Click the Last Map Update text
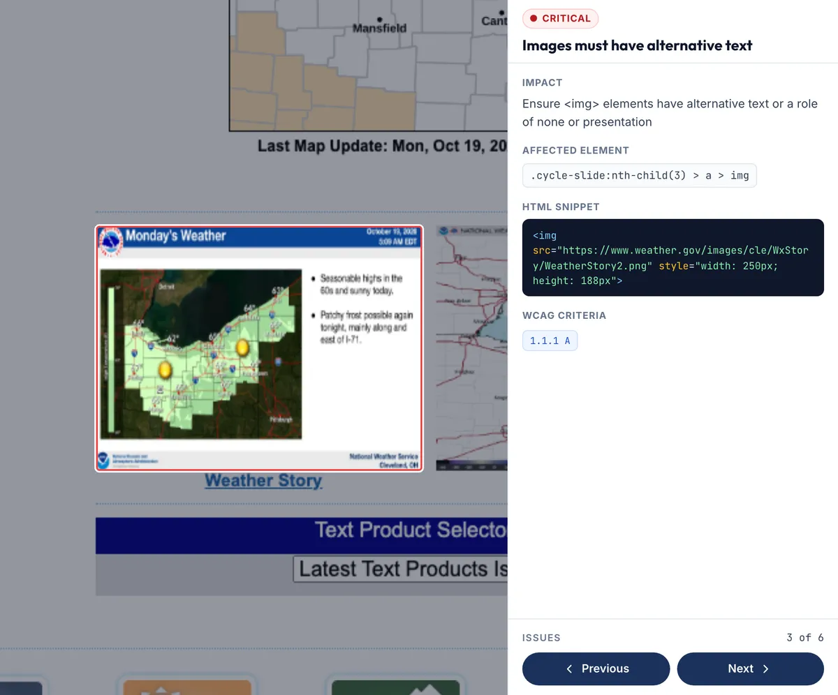Screen dimensions: 838x695 click(x=383, y=146)
